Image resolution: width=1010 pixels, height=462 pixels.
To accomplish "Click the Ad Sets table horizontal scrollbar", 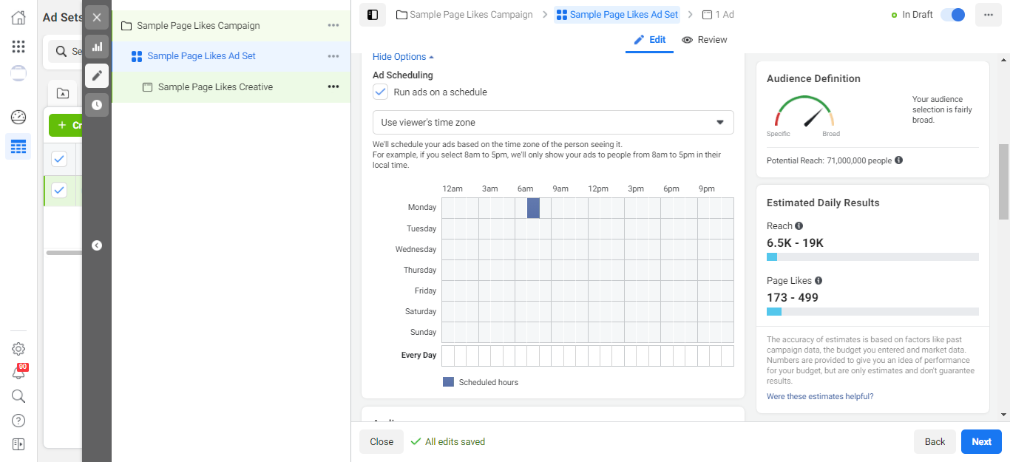I will (x=64, y=253).
